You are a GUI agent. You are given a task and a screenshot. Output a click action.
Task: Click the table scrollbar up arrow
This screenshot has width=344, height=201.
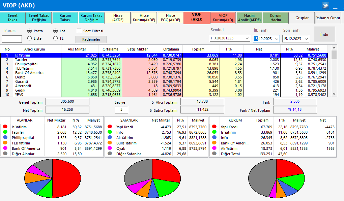(334, 48)
